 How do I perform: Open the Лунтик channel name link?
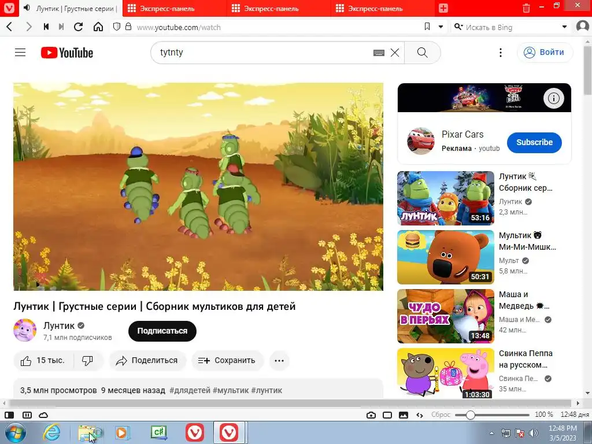point(59,325)
